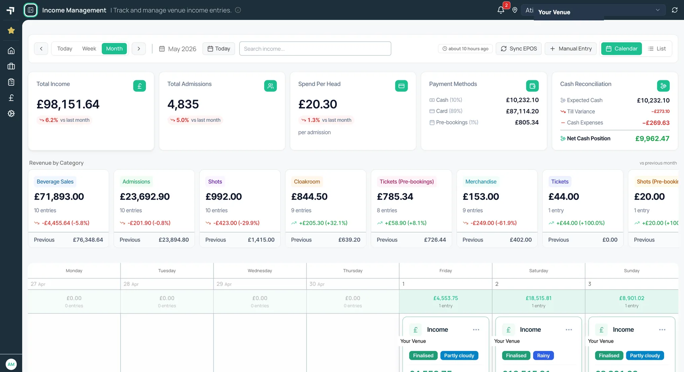Viewport: 684px width, 372px height.
Task: Click Finalised badge on Friday card
Action: click(423, 356)
